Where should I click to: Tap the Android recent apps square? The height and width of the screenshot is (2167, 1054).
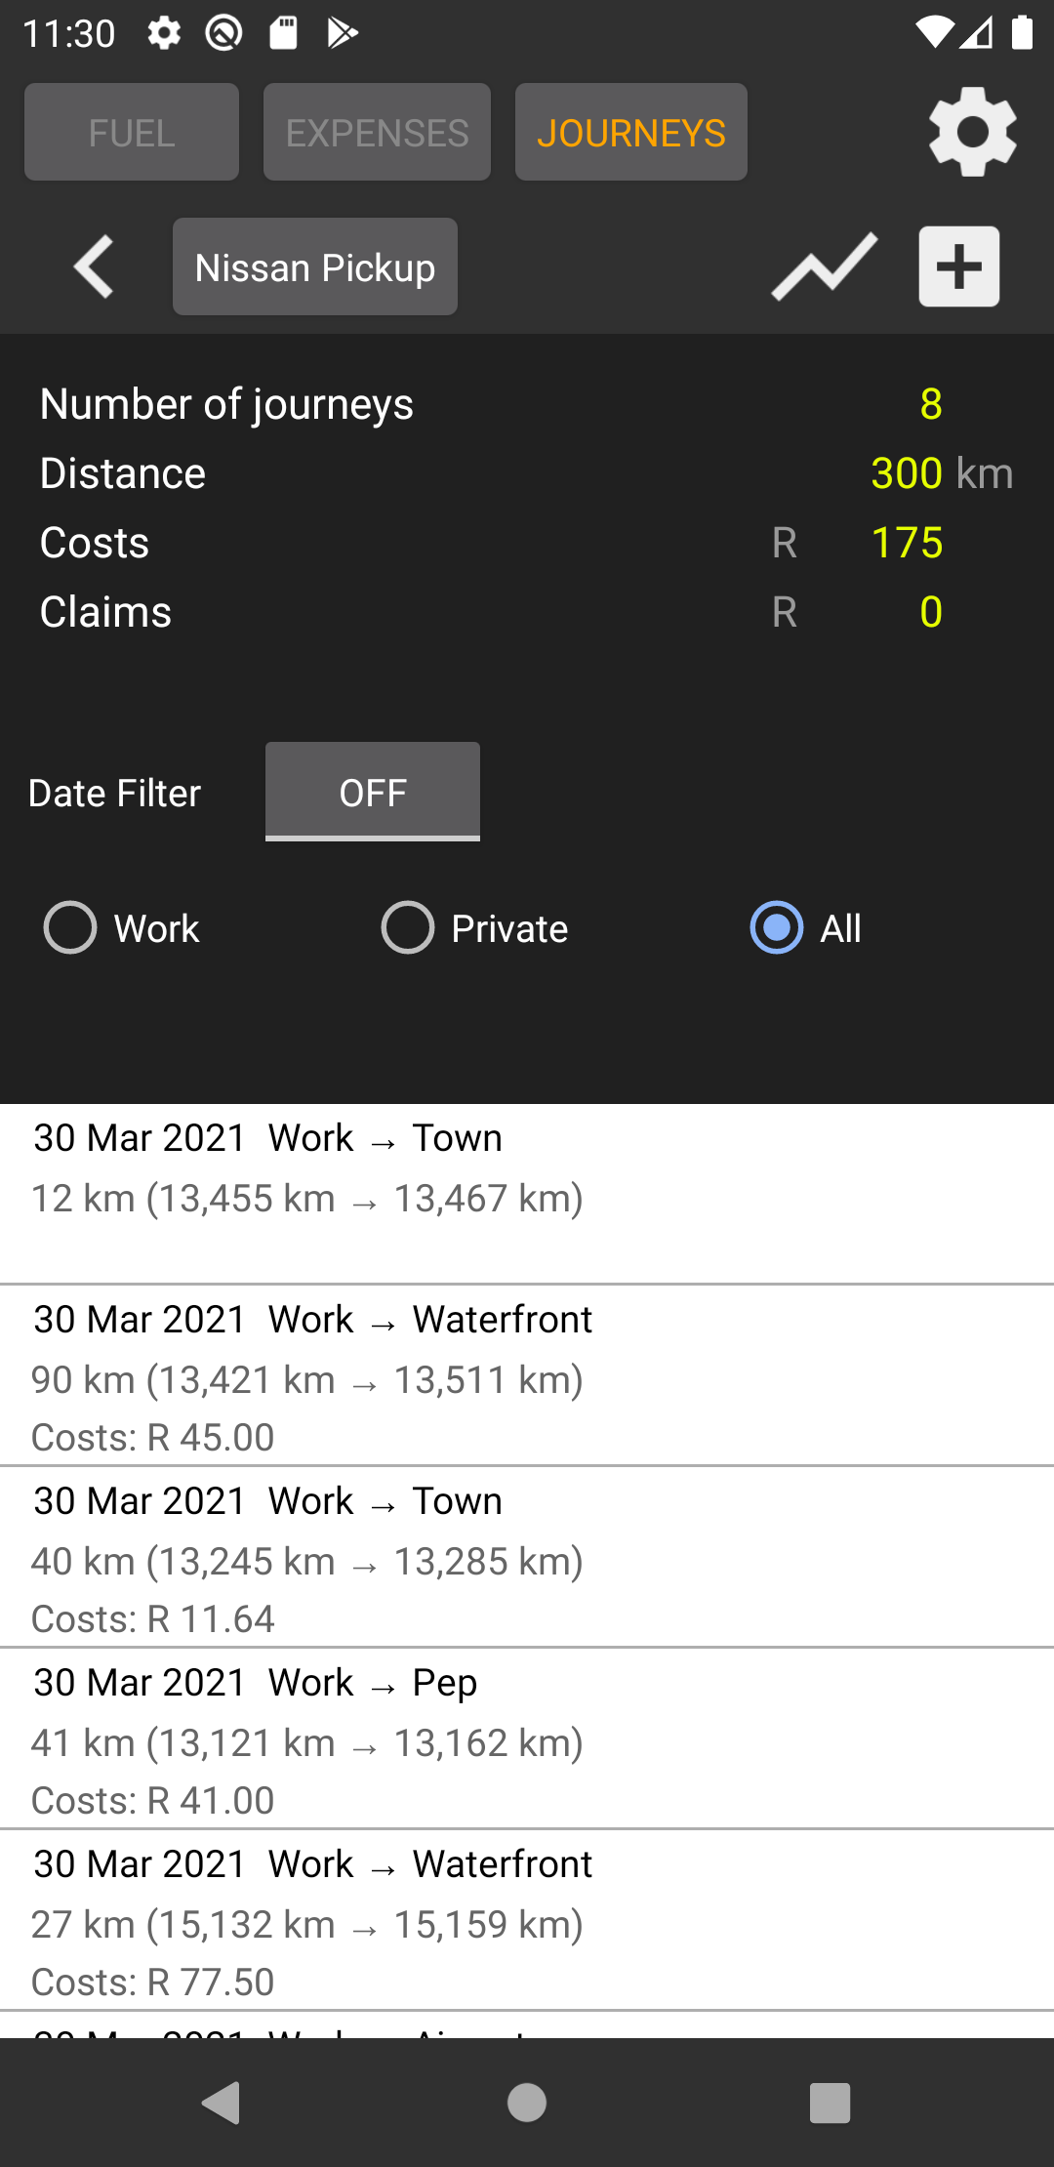coord(831,2103)
